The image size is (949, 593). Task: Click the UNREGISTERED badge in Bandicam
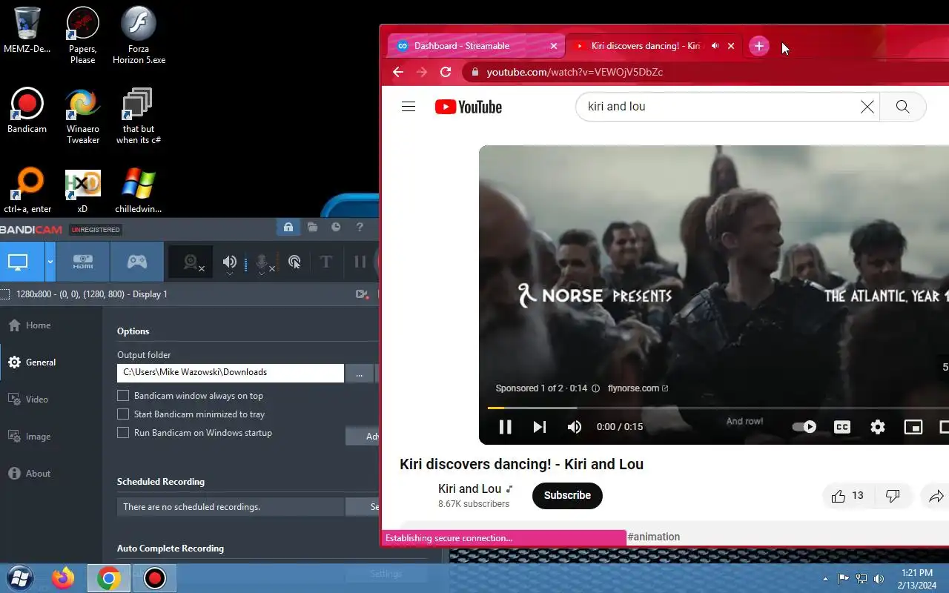coord(96,230)
